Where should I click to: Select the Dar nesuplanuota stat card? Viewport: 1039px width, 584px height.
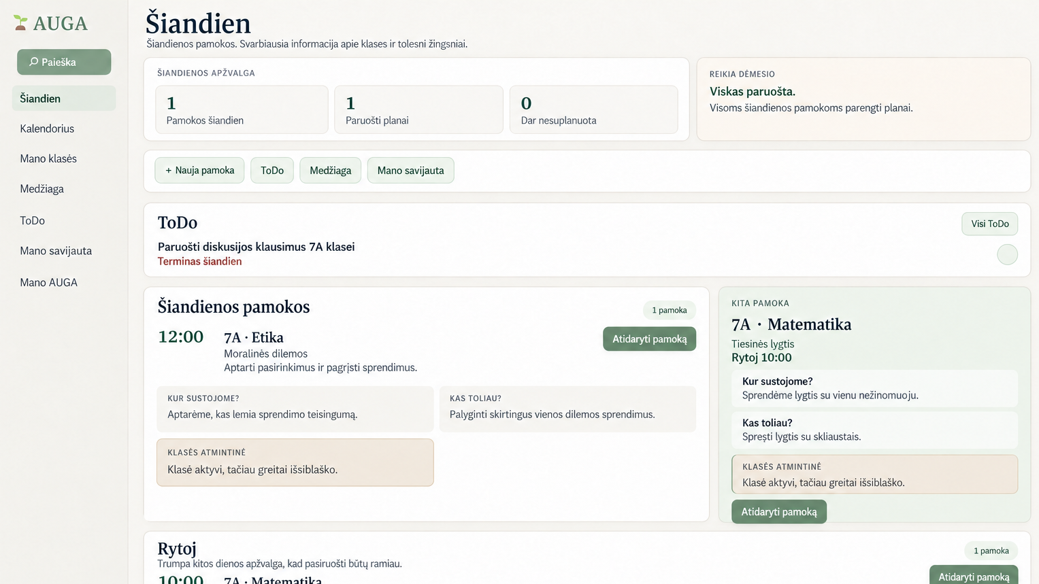593,109
